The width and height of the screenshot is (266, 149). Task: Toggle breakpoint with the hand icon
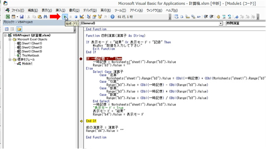(x=218, y=17)
